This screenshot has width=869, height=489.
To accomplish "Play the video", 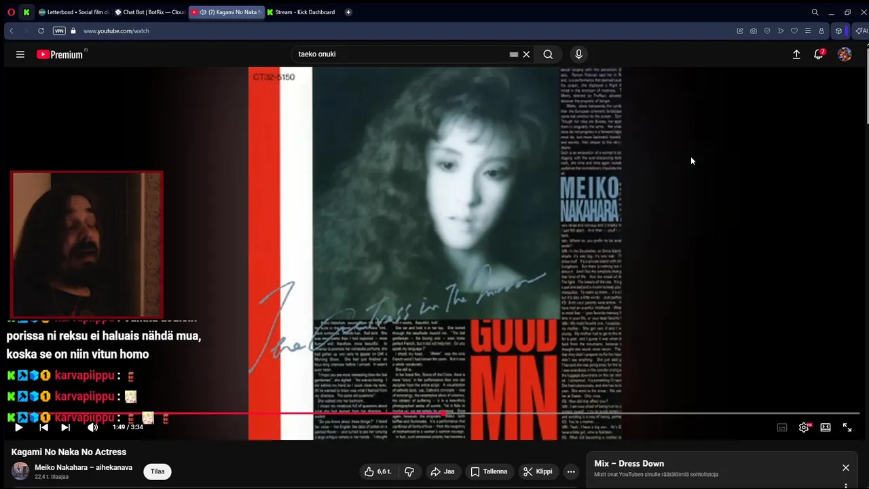I will (19, 427).
